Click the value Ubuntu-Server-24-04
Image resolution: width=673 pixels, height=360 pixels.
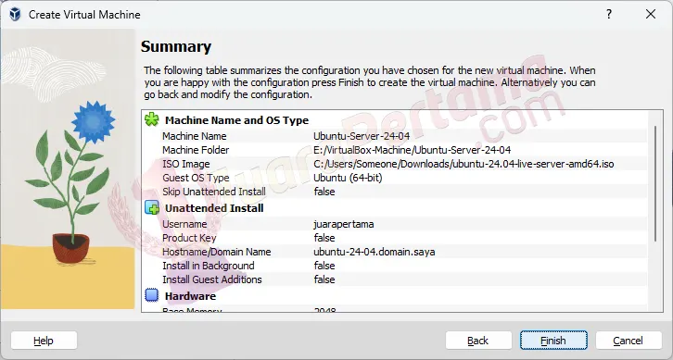pos(362,136)
